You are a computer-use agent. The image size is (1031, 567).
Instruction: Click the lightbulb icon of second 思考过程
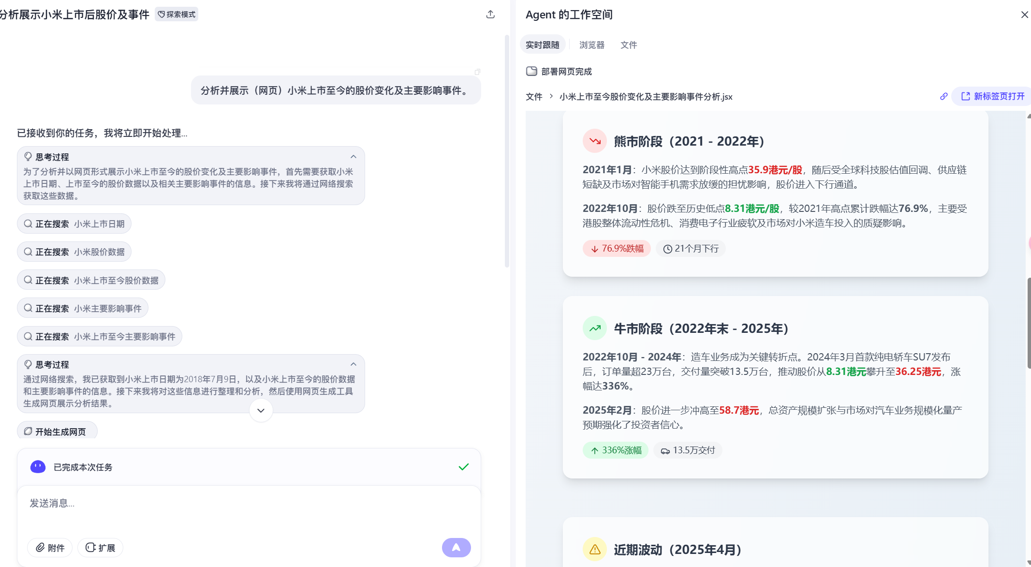(28, 364)
